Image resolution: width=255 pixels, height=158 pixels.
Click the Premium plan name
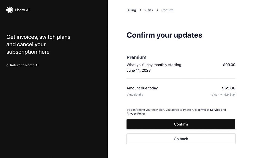click(136, 57)
